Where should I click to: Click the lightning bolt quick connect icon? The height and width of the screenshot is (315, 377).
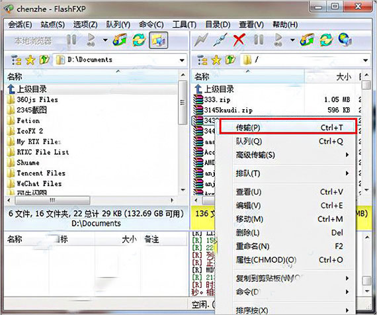201,40
